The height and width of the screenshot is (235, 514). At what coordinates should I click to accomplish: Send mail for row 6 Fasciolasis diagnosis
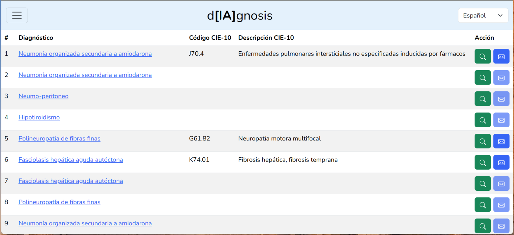(501, 162)
